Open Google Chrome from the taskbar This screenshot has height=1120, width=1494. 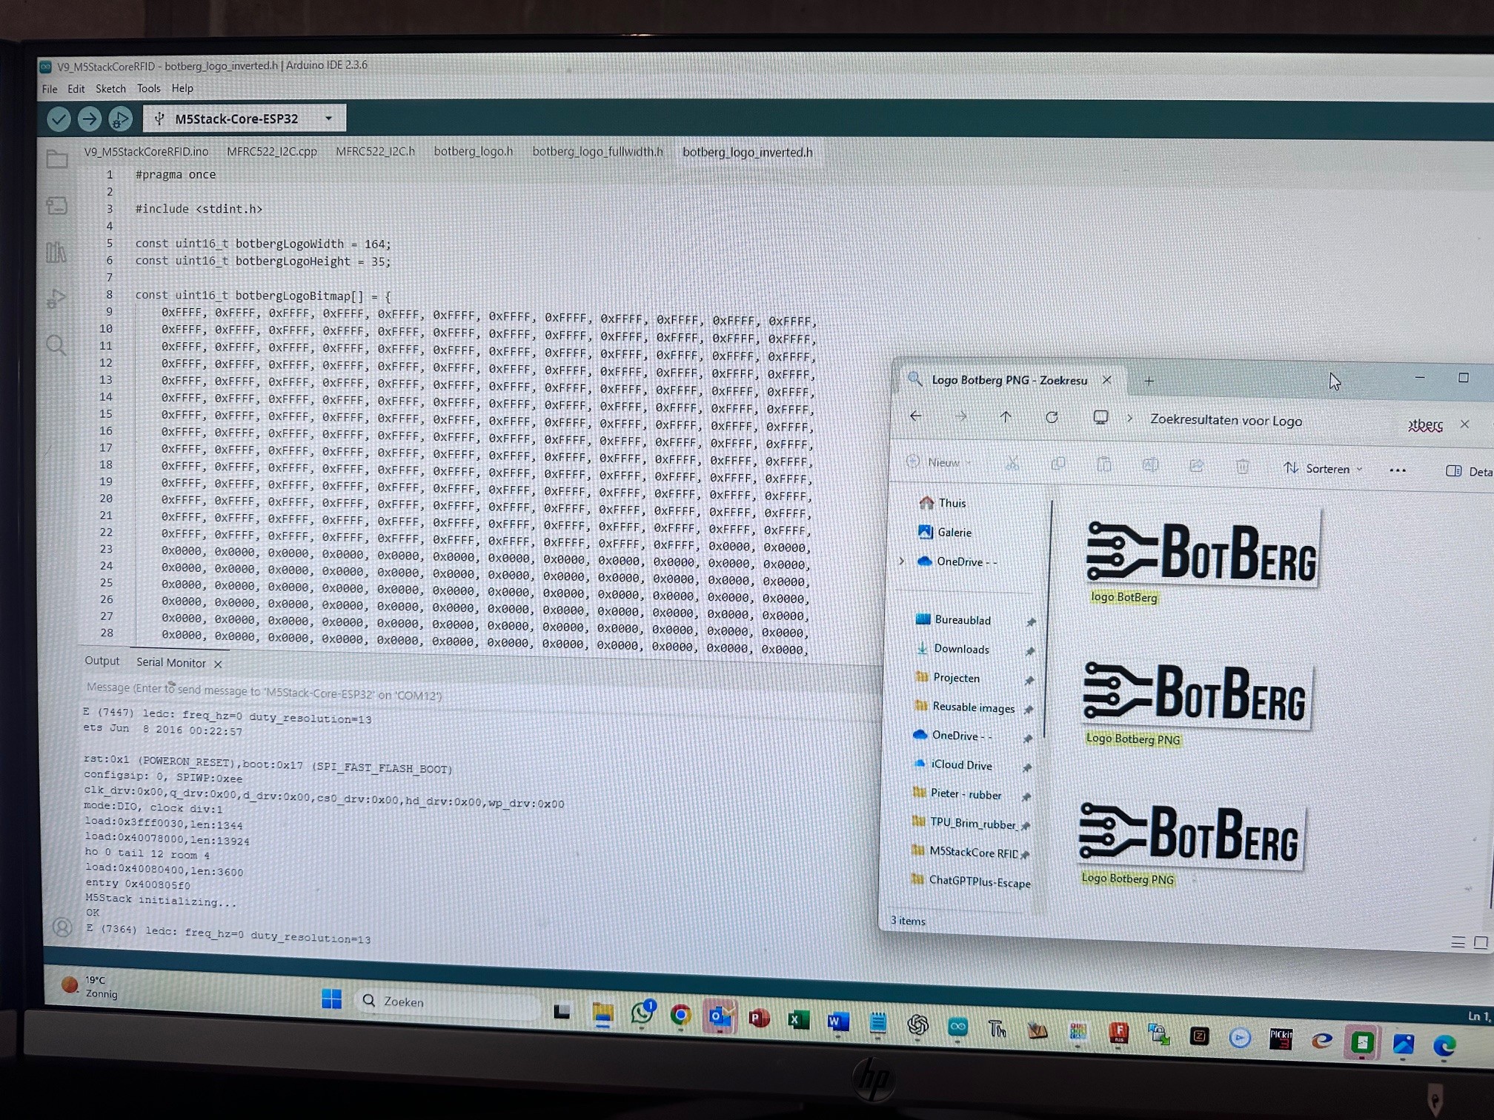[680, 1016]
